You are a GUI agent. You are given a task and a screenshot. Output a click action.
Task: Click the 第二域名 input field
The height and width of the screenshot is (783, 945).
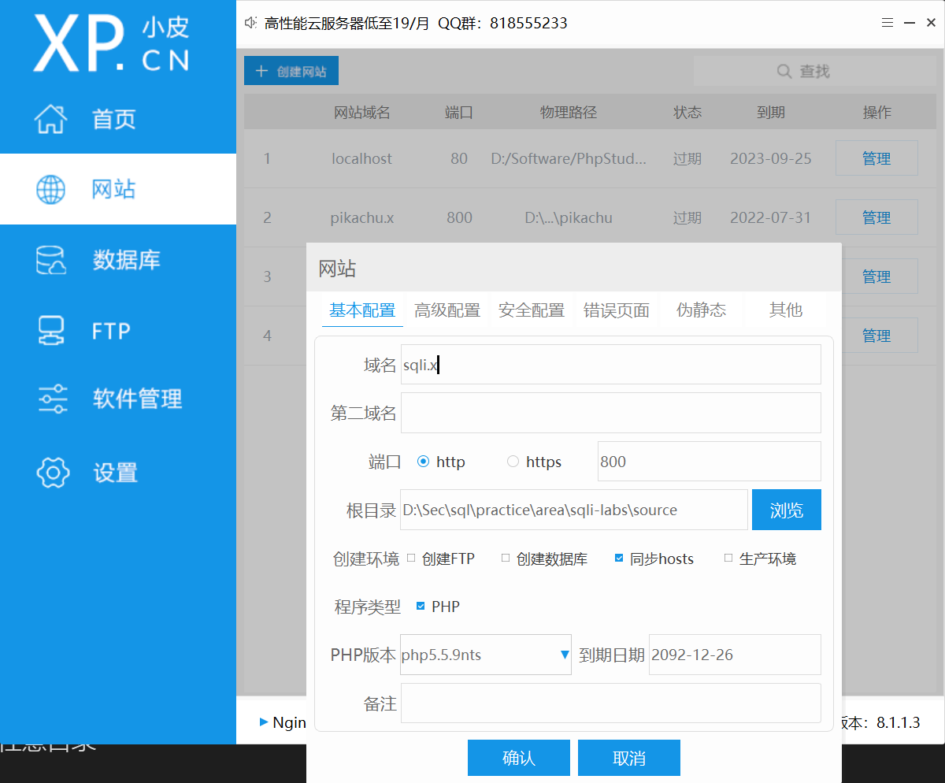click(611, 413)
